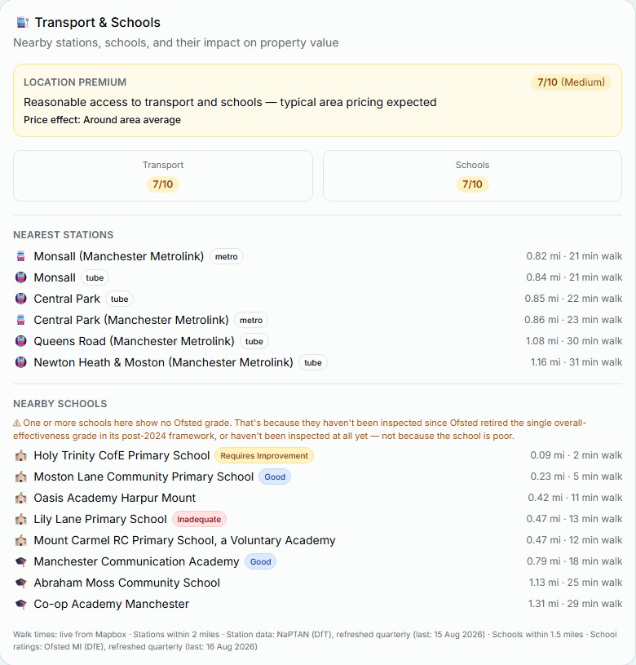Click the Ofsted grade warning notice text
The width and height of the screenshot is (636, 665).
pos(299,429)
